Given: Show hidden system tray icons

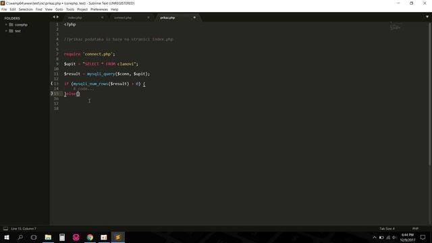Looking at the screenshot, I should pyautogui.click(x=375, y=237).
